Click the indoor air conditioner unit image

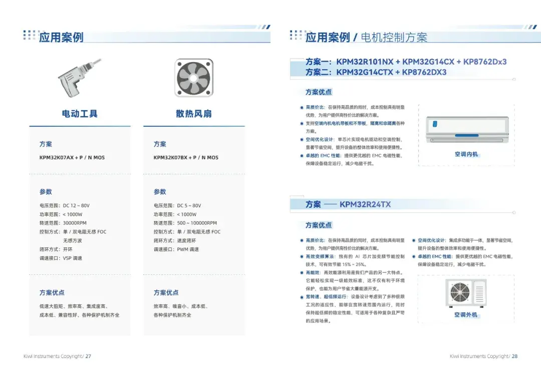(467, 129)
